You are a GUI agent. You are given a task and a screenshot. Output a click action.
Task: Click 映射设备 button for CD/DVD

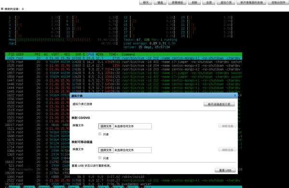(227, 126)
